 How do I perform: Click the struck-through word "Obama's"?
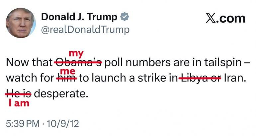[x=78, y=62]
